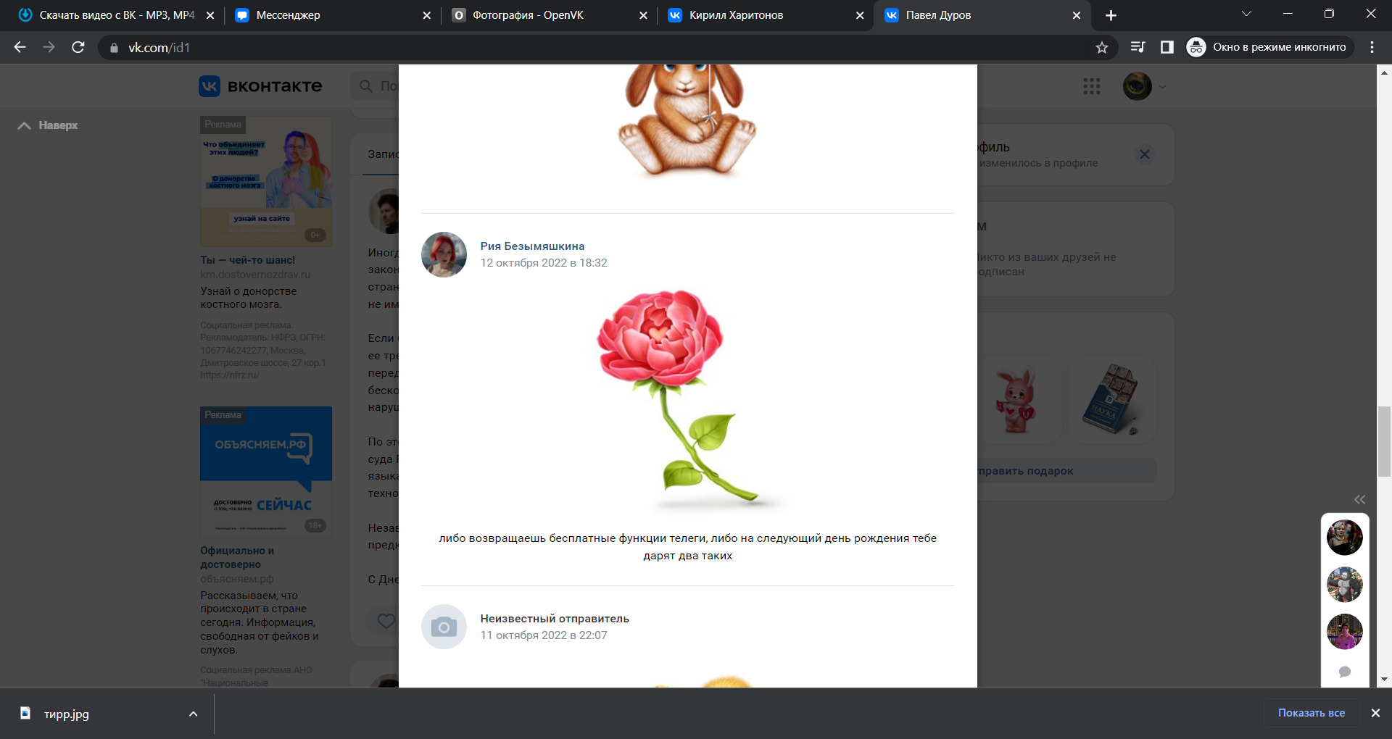
Task: Close the Павел Дуров tab
Action: (1077, 15)
